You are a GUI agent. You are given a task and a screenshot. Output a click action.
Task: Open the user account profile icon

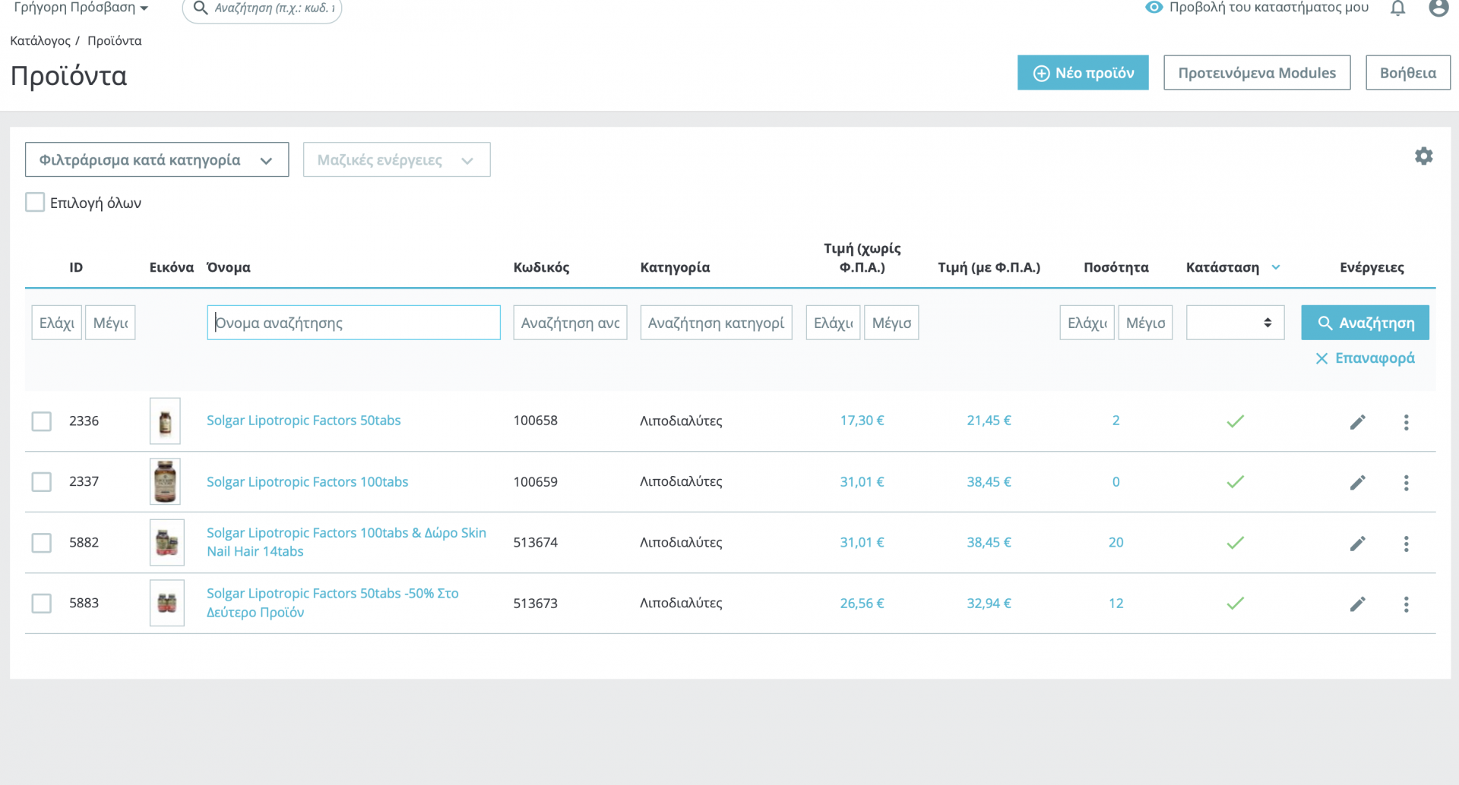[1438, 8]
